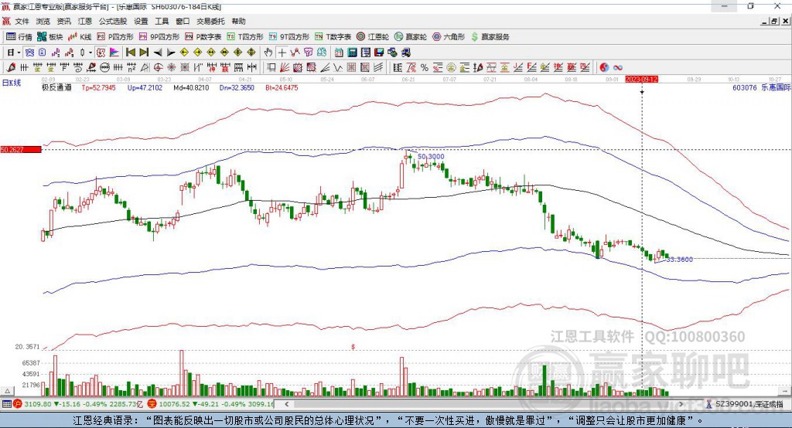Select the red pen drawing tool
Image resolution: width=792 pixels, height=428 pixels.
pyautogui.click(x=11, y=68)
